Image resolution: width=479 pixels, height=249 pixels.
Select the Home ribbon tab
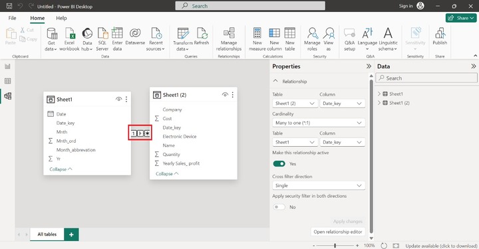(37, 19)
